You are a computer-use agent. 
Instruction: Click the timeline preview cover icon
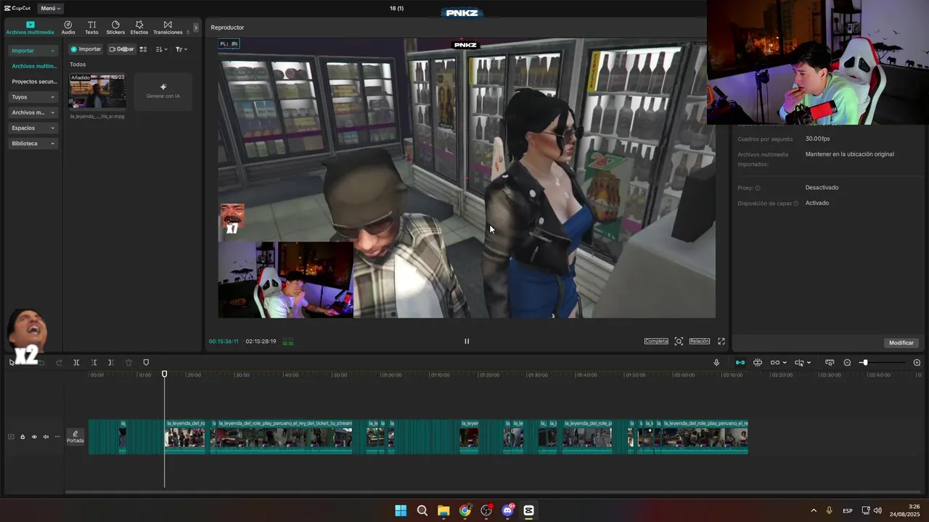830,362
